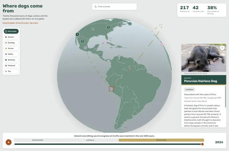Focus the Find a breed search field
Viewport: 229px width, 151px height.
114,6
